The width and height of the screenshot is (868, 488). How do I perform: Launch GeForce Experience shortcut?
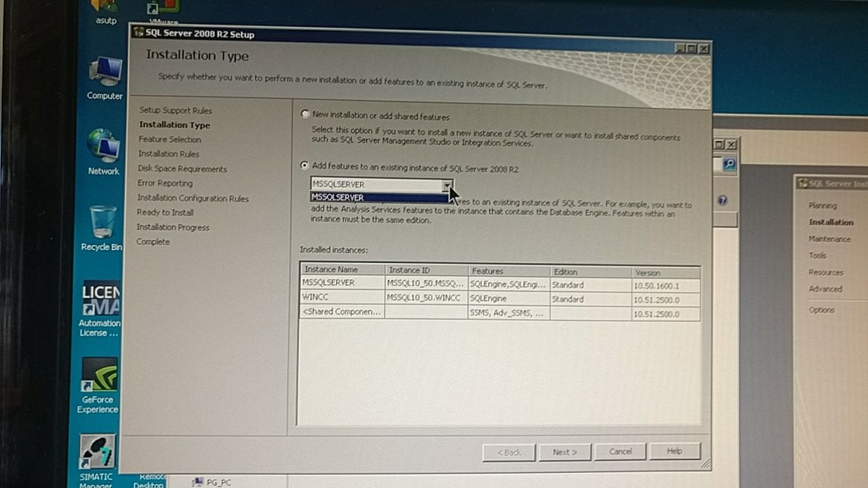[99, 385]
